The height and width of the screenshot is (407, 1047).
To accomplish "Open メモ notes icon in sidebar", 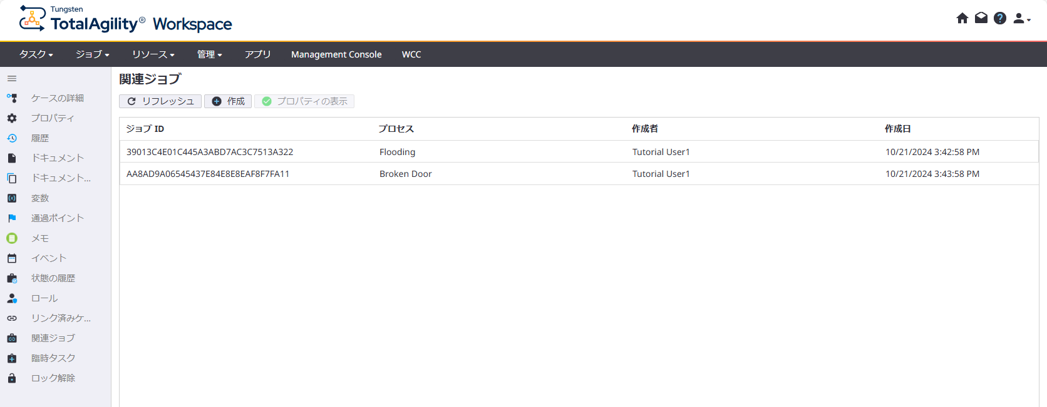I will click(12, 238).
